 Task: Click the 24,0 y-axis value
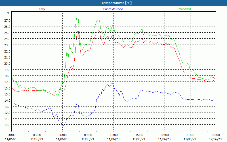pos(7,39)
